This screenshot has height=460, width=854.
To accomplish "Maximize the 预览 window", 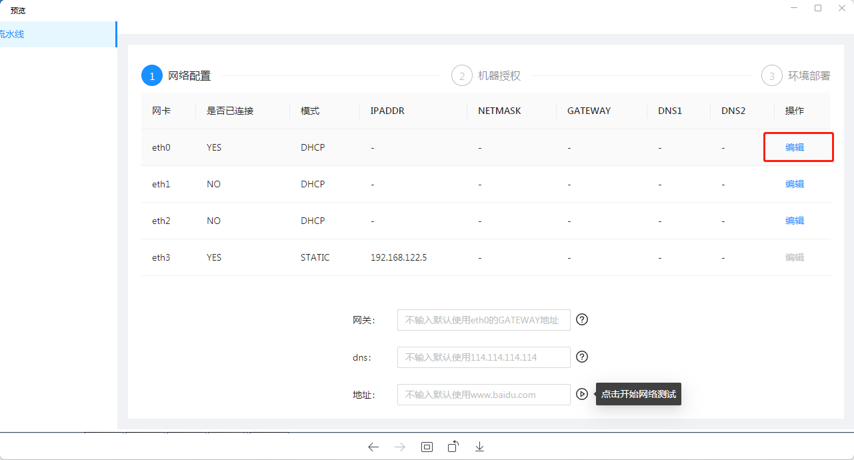I will [x=818, y=8].
